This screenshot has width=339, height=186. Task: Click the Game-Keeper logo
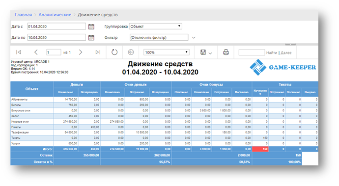point(283,67)
